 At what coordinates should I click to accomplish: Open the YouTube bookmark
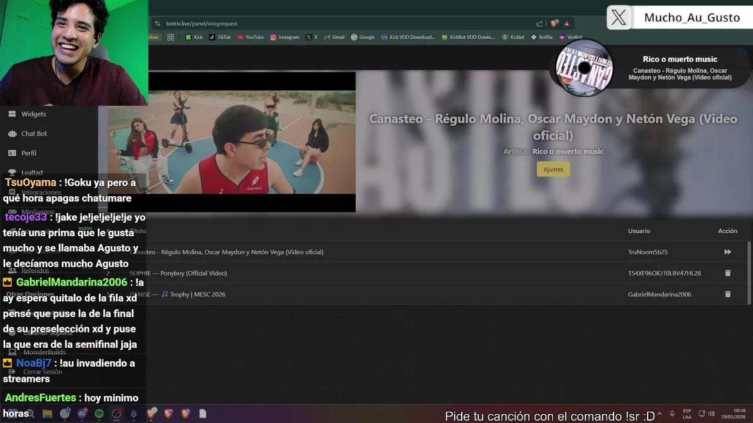[251, 37]
